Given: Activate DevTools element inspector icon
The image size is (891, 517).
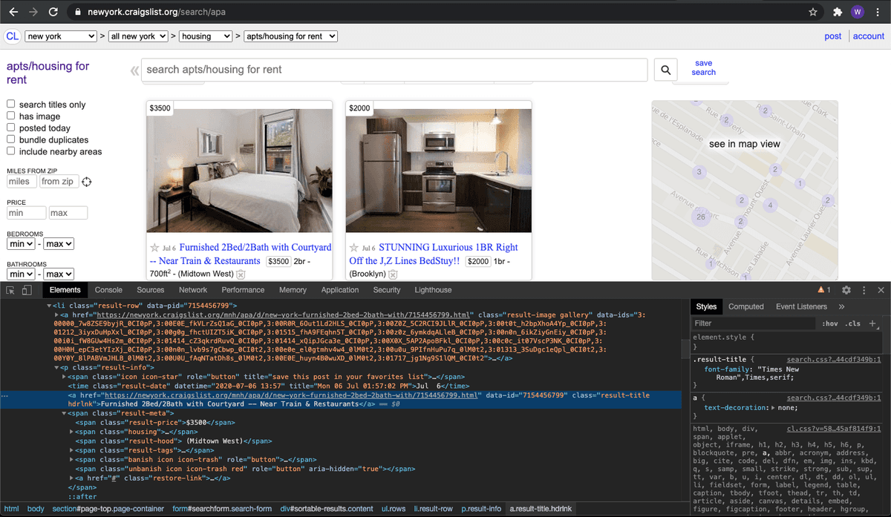Looking at the screenshot, I should (10, 290).
